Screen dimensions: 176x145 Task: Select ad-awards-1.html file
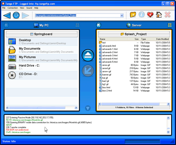click(x=134, y=49)
